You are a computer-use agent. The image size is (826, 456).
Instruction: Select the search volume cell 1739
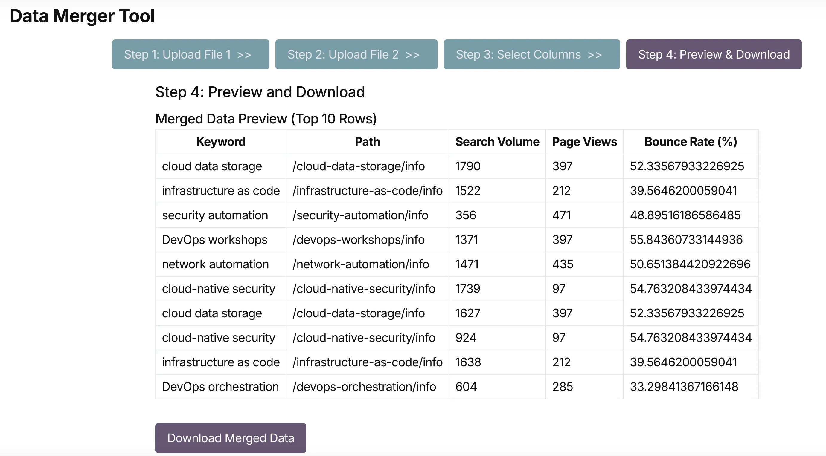tap(497, 289)
